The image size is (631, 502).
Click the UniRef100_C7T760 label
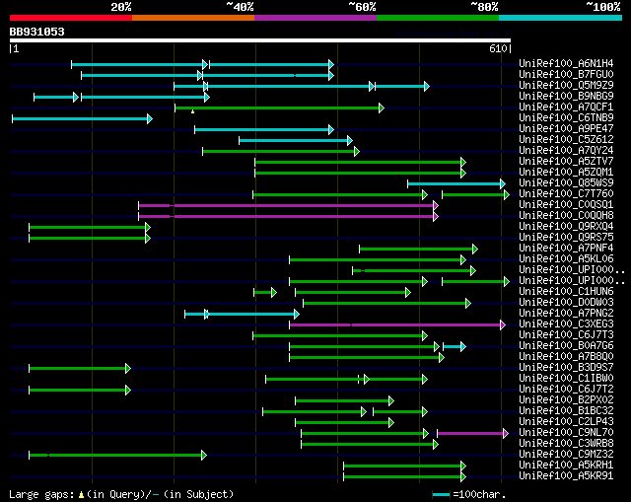coord(566,193)
